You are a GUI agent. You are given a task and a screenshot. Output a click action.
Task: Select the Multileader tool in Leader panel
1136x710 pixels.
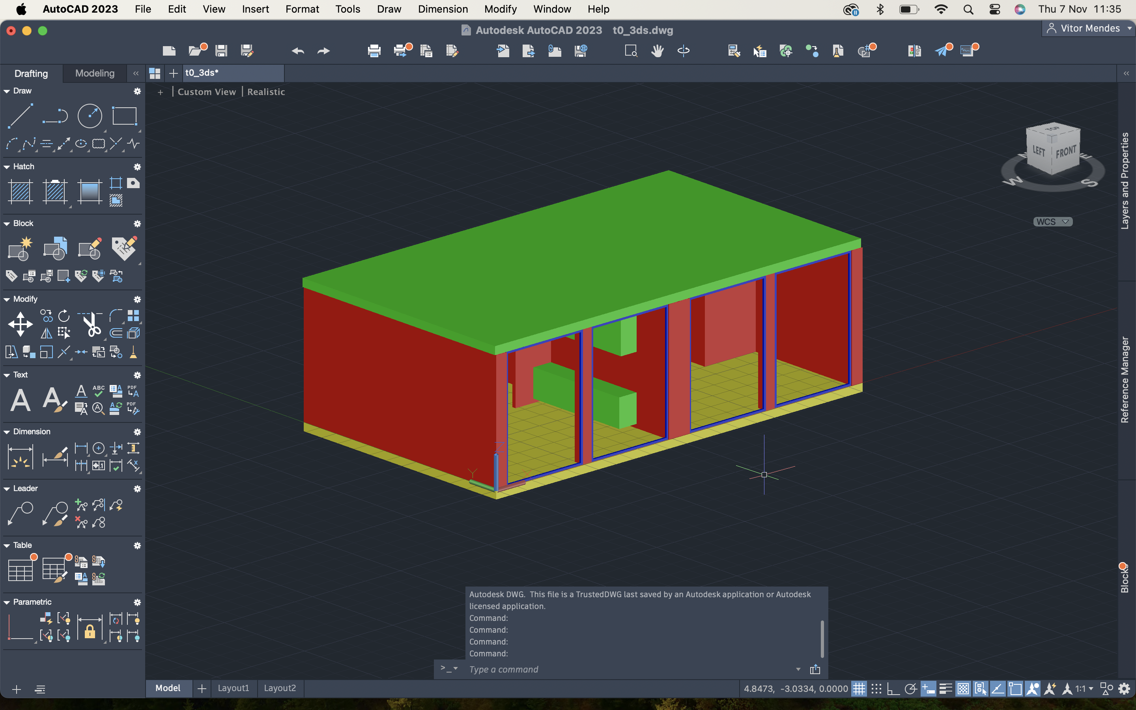click(x=20, y=514)
